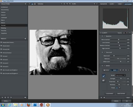Click the fit-to-screen zoom icon

(64, 4)
